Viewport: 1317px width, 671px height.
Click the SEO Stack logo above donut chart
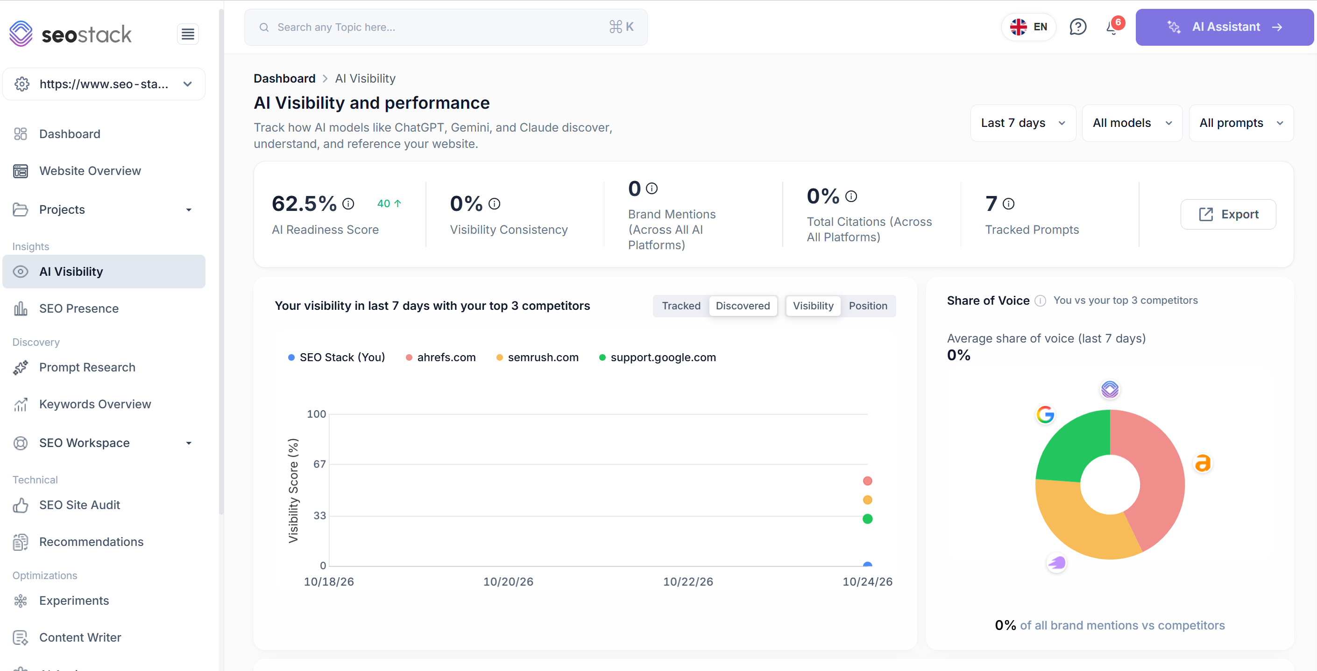pos(1110,390)
